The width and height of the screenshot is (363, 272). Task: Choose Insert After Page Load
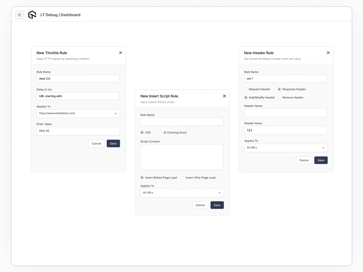pos(183,178)
